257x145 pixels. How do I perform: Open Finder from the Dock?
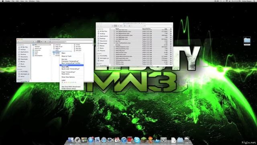coord(71,140)
